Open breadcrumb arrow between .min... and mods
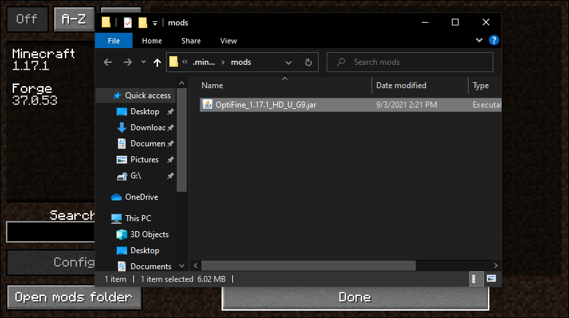 [223, 62]
